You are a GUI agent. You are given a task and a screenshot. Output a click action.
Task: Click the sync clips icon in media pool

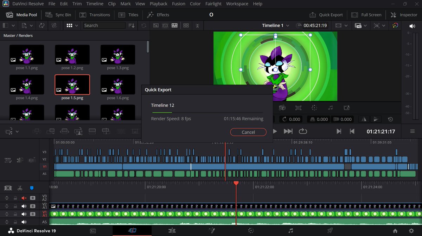[x=41, y=26]
